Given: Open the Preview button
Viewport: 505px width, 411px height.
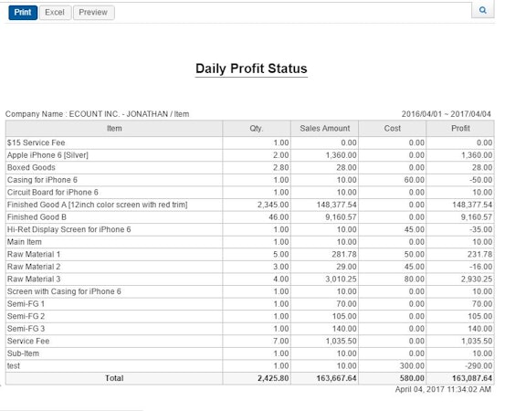Looking at the screenshot, I should pos(93,13).
